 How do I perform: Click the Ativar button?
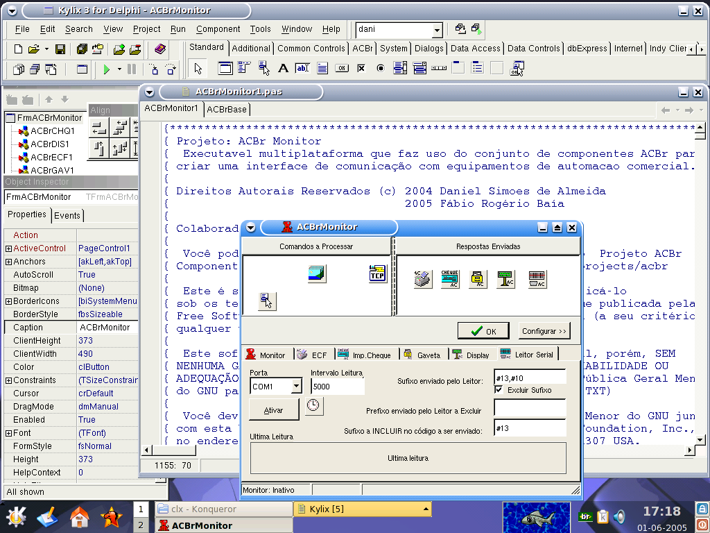(274, 410)
